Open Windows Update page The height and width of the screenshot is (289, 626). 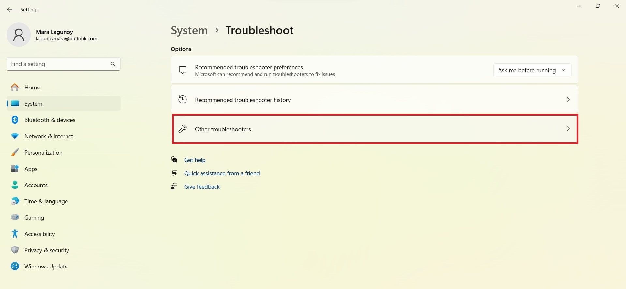[x=64, y=266]
